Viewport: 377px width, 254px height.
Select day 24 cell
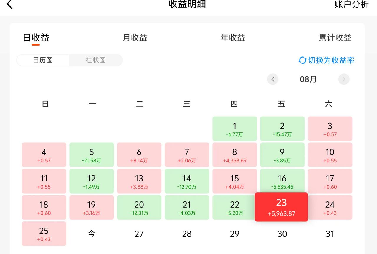[x=330, y=207]
